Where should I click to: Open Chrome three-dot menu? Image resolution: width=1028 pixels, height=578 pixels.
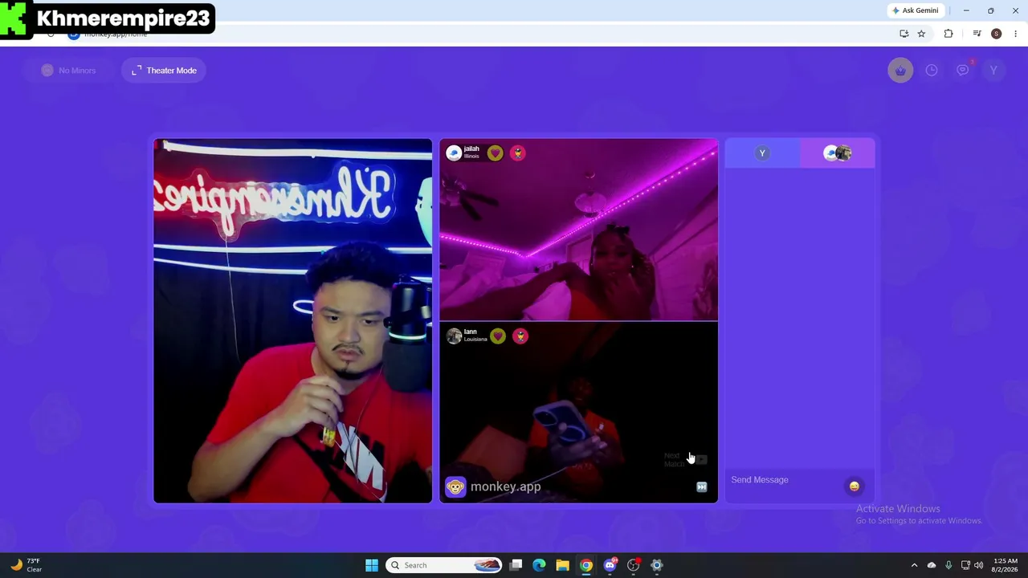coord(1016,34)
